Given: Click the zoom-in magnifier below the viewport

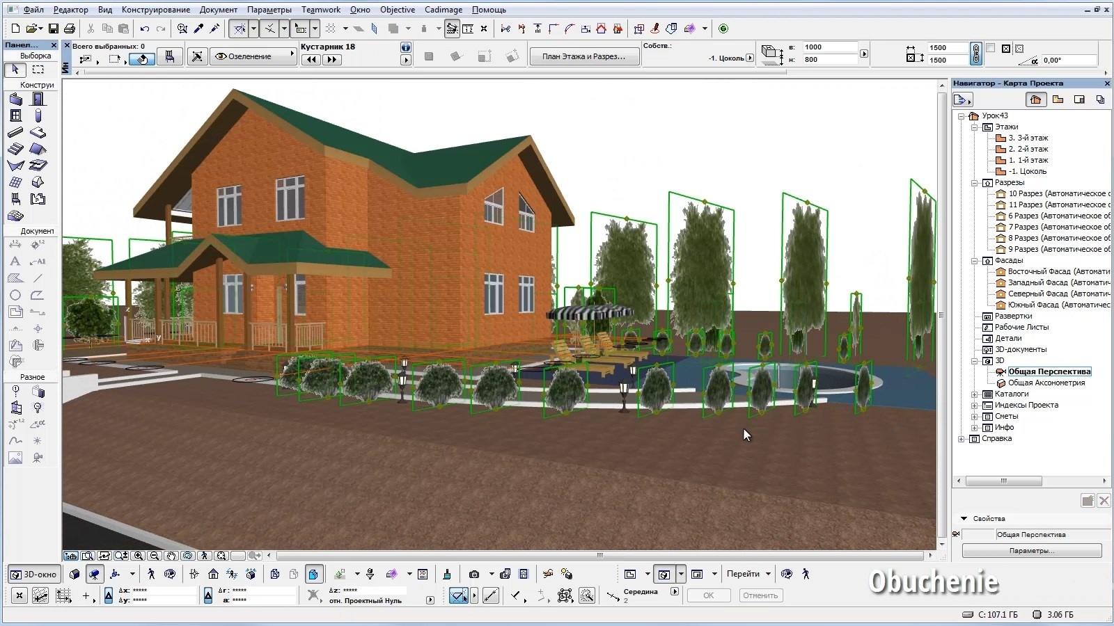Looking at the screenshot, I should pyautogui.click(x=138, y=556).
